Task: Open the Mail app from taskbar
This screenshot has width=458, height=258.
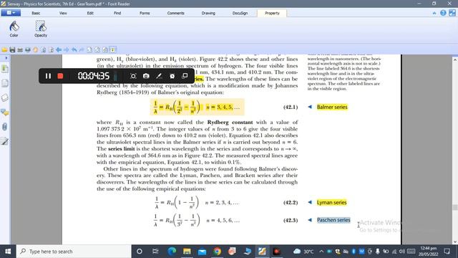Action: pos(202,252)
